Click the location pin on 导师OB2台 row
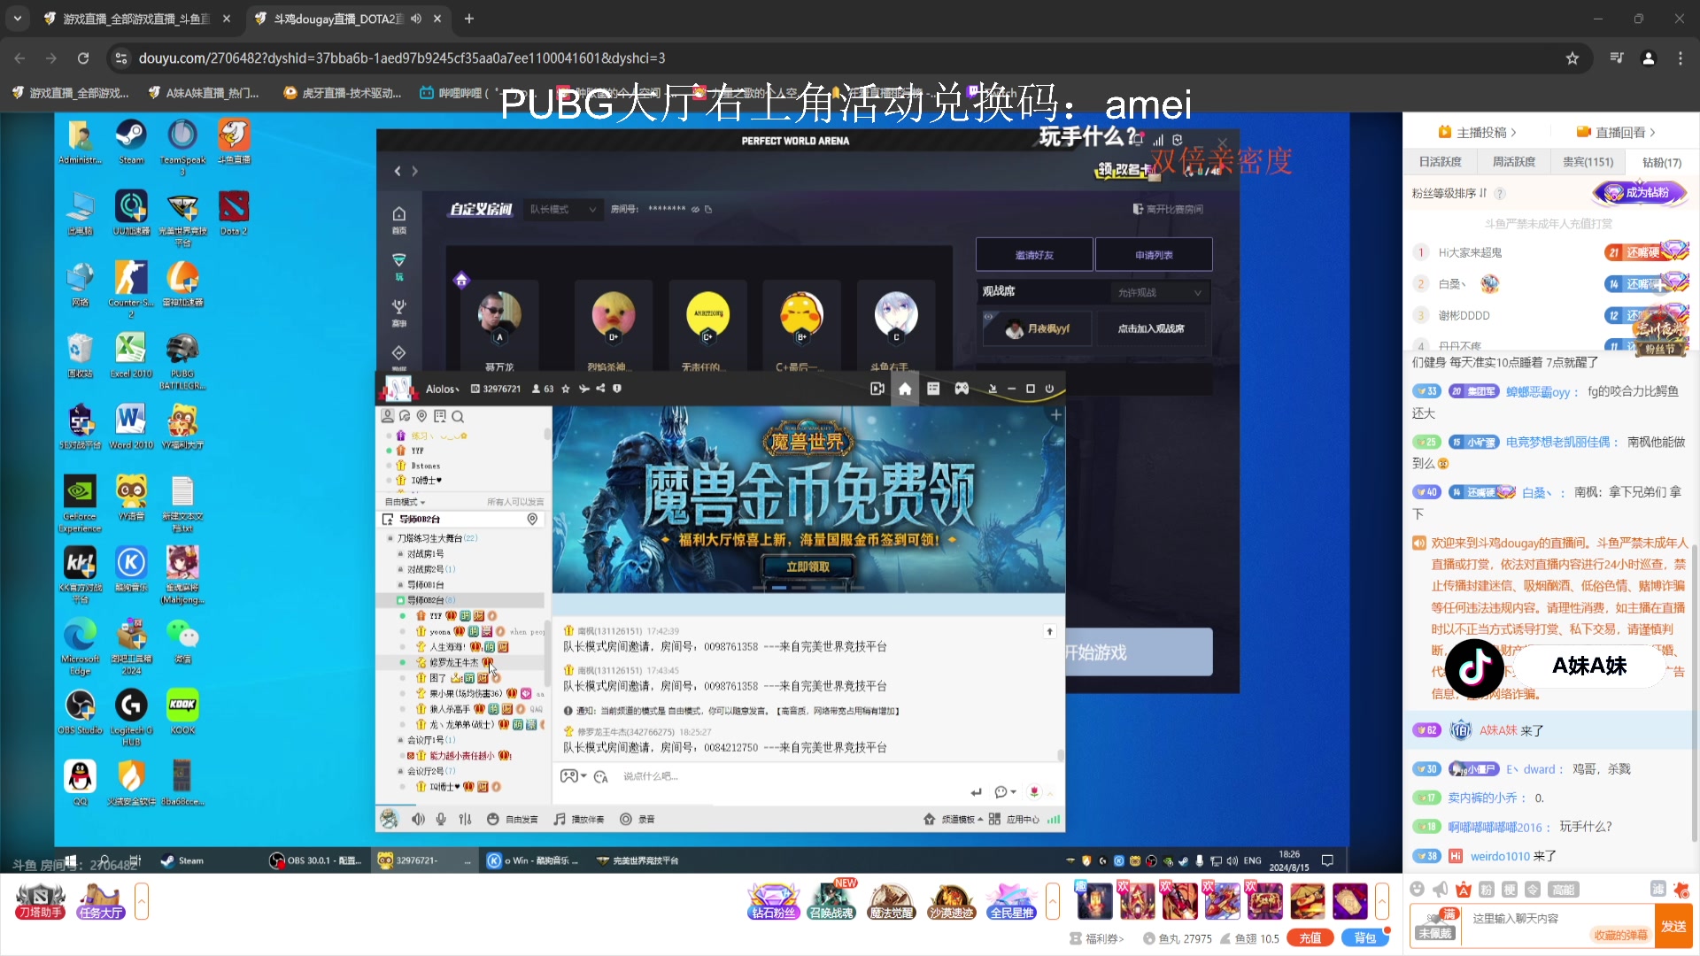This screenshot has width=1700, height=956. 532,520
